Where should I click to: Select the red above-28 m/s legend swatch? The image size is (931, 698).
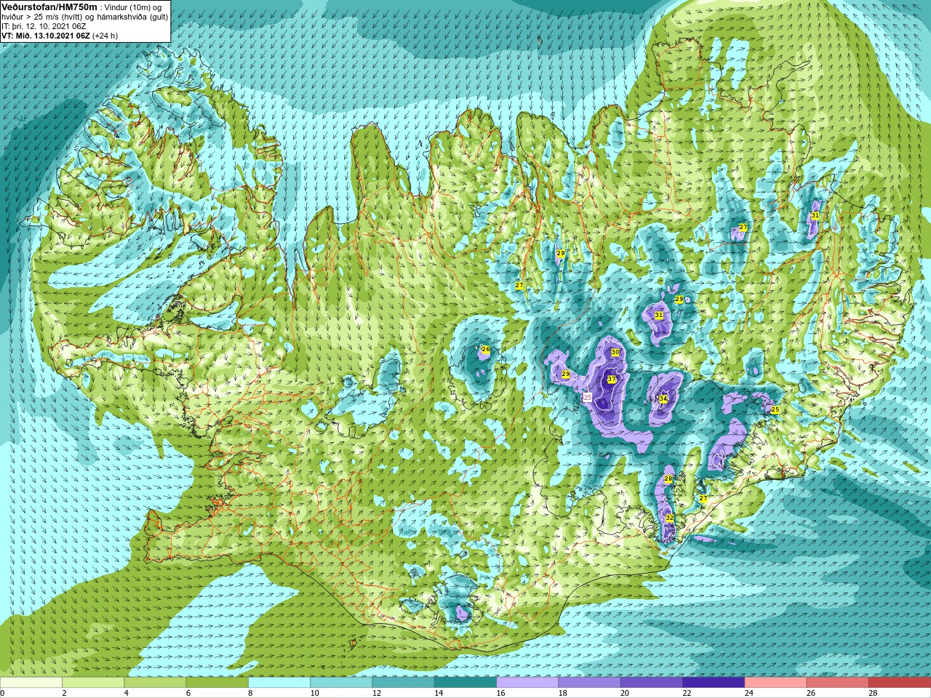[900, 683]
